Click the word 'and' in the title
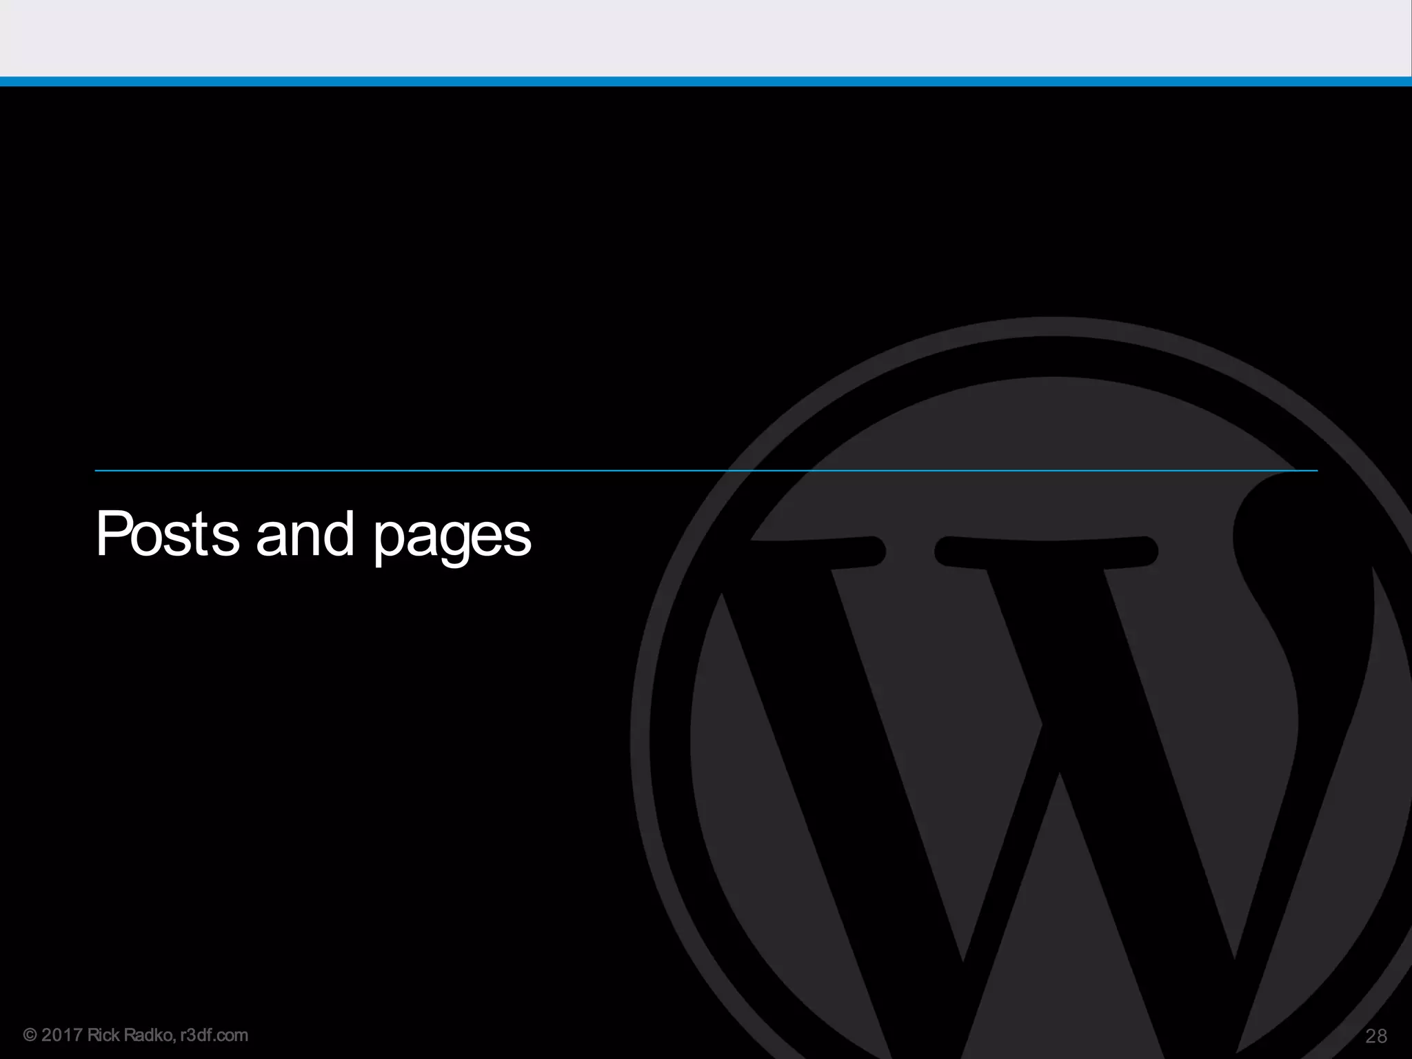 tap(304, 534)
